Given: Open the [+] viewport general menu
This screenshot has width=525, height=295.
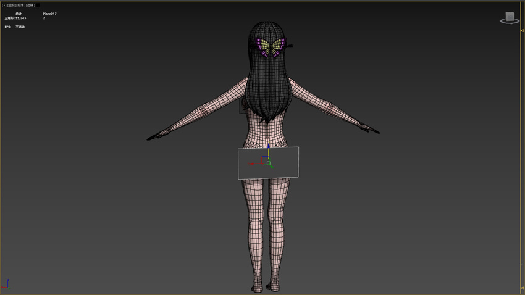Looking at the screenshot, I should point(4,5).
